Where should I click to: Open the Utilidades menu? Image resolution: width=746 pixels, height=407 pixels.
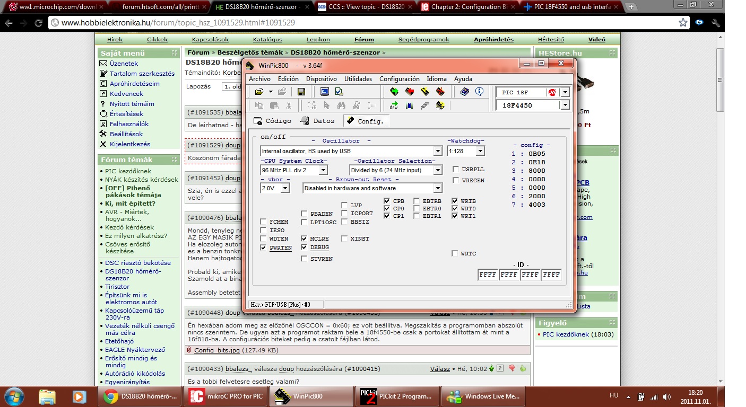point(358,79)
